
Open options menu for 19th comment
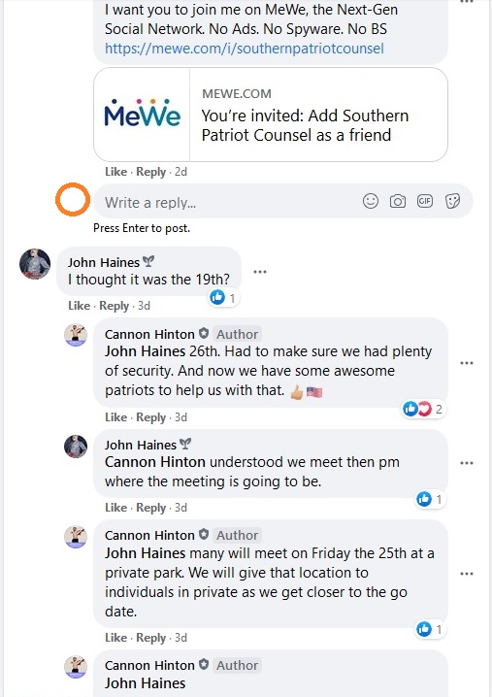pos(260,272)
